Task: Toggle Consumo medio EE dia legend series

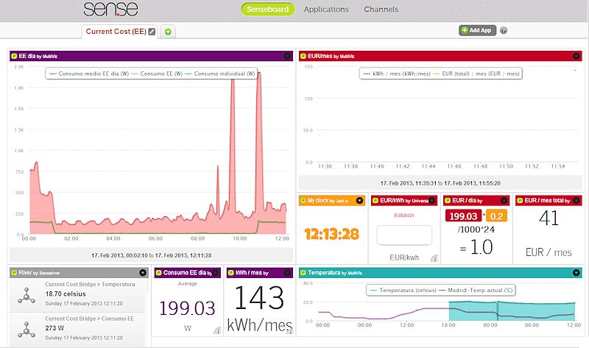Action: 89,74
